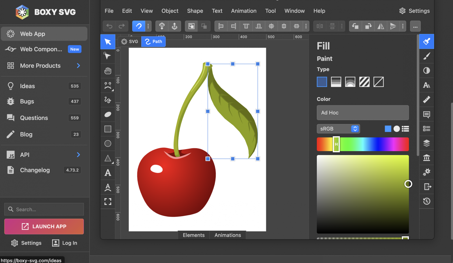Viewport: 453px width, 263px height.
Task: Select the Rectangle shape tool
Action: pos(108,129)
